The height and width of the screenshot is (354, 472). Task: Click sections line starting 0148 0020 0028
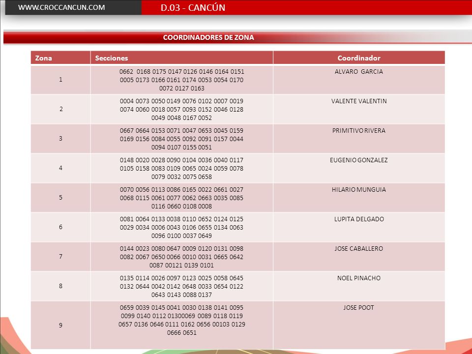[182, 160]
